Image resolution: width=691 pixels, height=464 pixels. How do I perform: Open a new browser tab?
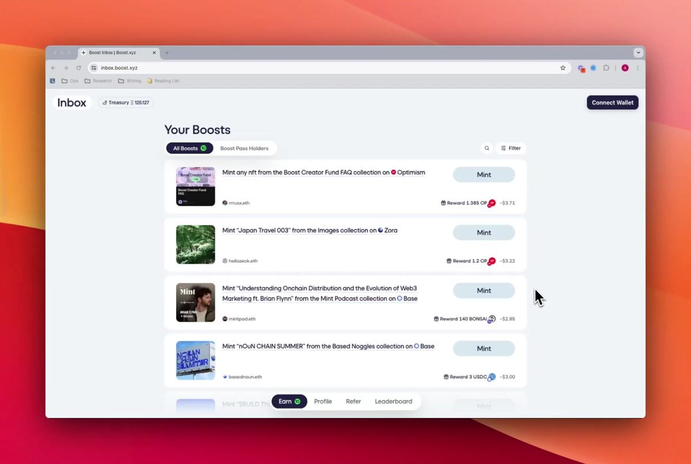[167, 52]
